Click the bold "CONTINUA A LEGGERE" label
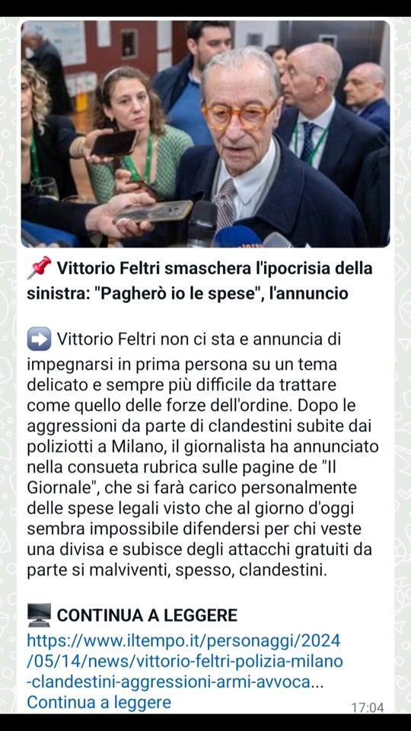This screenshot has width=411, height=731. 147,615
